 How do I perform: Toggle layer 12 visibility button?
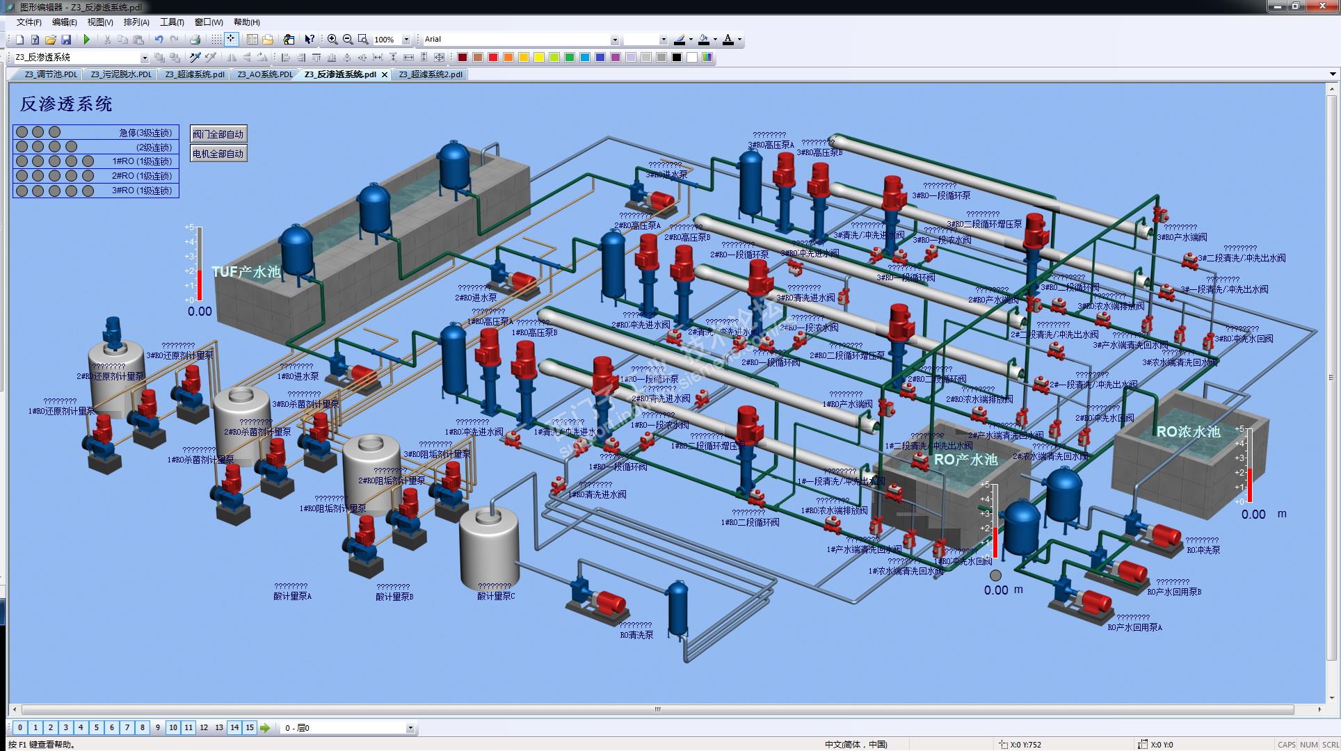coord(204,727)
